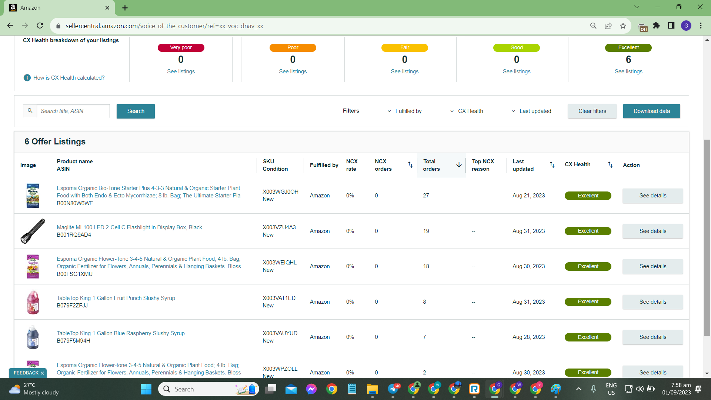Toggle the browser side panel icon
The image size is (711, 400).
(671, 26)
